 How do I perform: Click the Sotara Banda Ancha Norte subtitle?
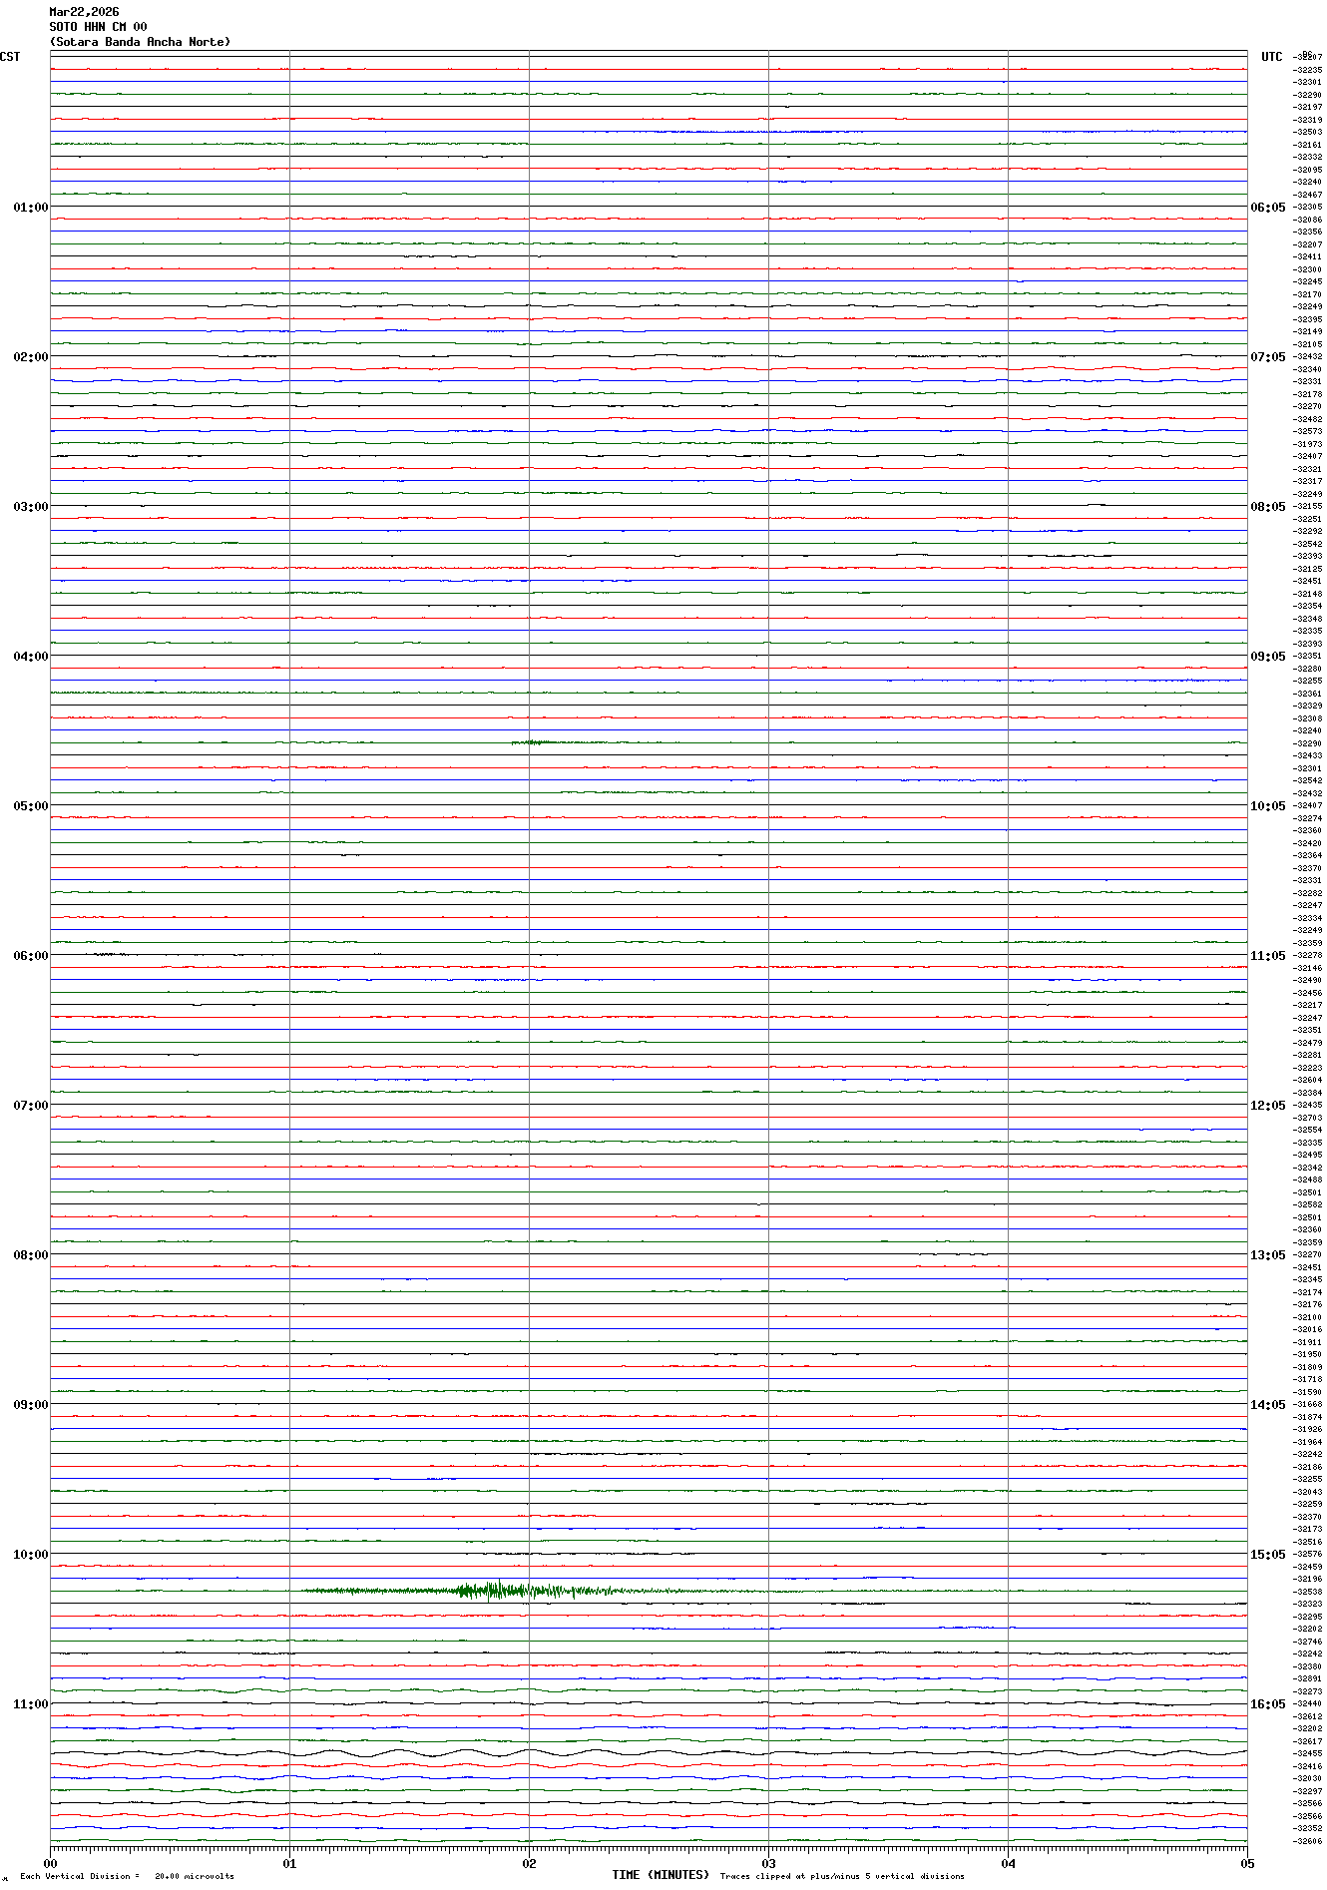click(x=140, y=42)
